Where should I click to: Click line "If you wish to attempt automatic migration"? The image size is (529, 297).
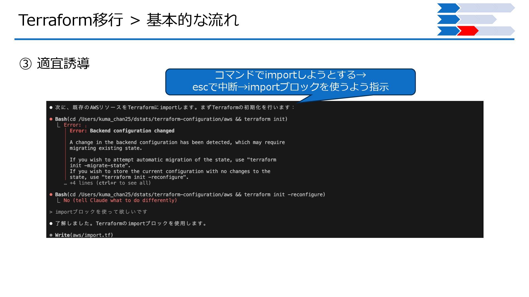click(x=173, y=159)
